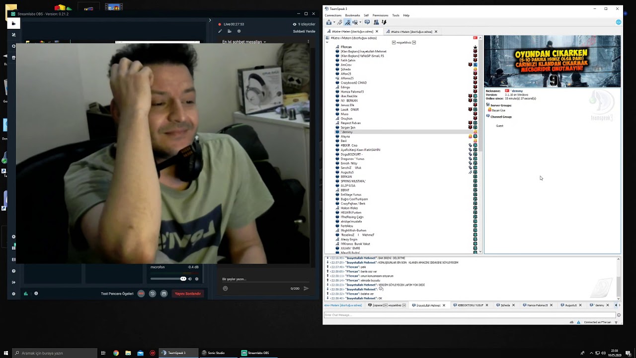This screenshot has width=636, height=358.
Task: Toggle the TeamSpeak mute microphone icon
Action: click(x=347, y=22)
